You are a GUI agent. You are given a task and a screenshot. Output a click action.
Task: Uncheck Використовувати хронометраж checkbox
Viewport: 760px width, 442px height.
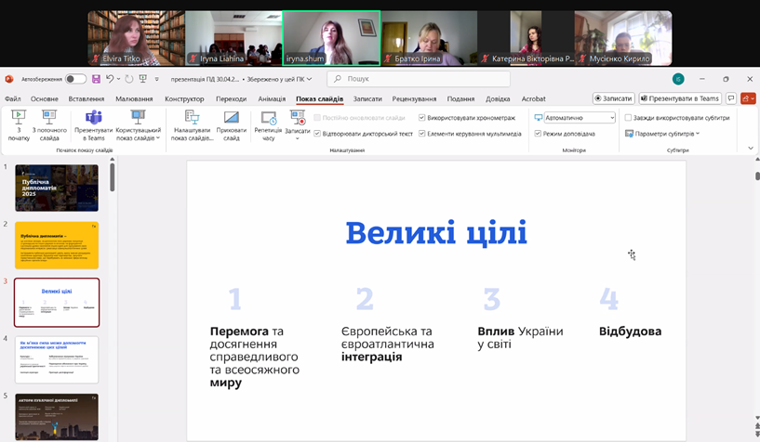click(422, 118)
